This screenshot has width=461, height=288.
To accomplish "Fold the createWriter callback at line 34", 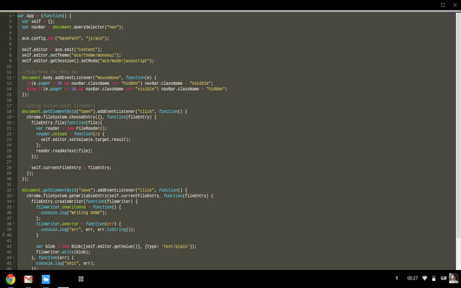I will (x=14, y=202).
